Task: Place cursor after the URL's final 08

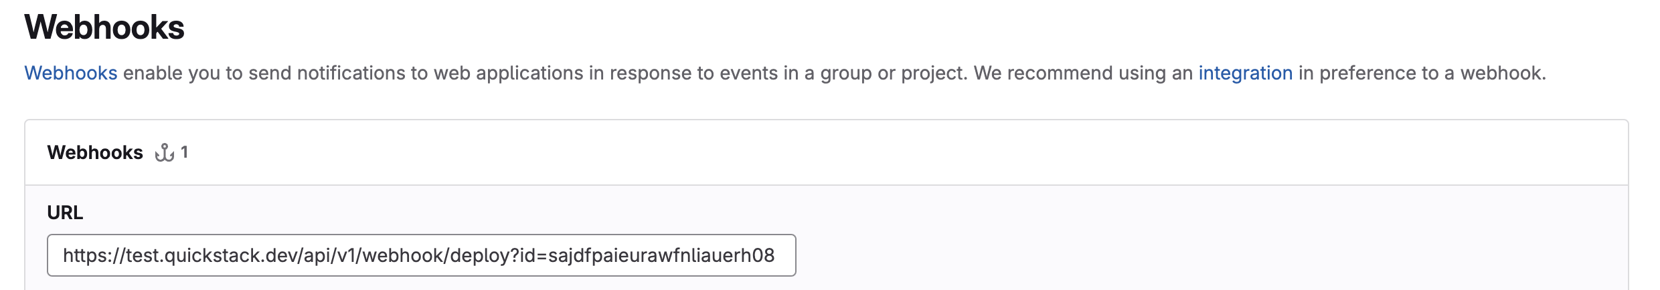Action: pyautogui.click(x=776, y=255)
